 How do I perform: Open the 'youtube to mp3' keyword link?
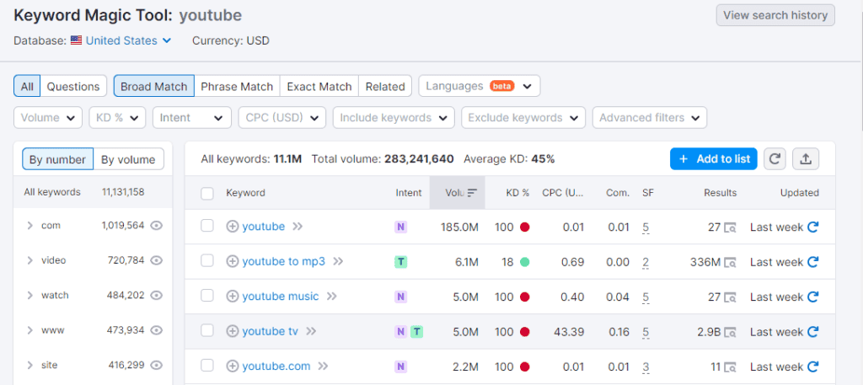[283, 262]
